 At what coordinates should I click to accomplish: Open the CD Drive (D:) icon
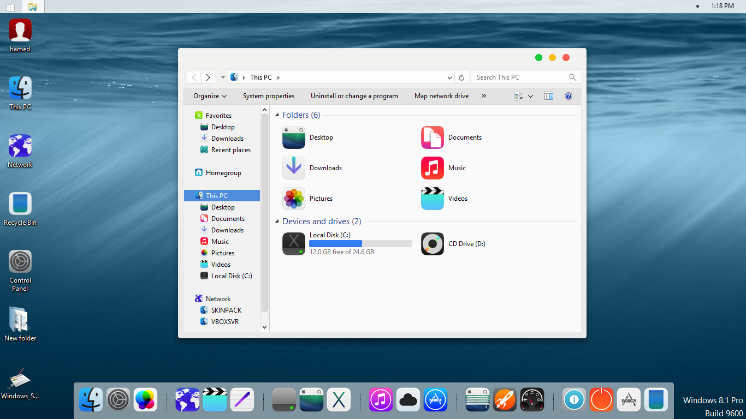tap(432, 244)
